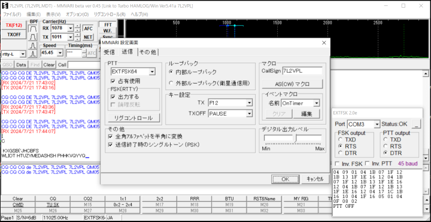Switch spectrum display to W.F.
431x222 pixels.
[x=108, y=31]
